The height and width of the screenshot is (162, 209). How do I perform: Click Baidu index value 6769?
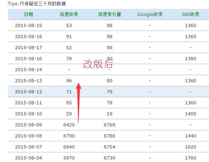pos(109,125)
